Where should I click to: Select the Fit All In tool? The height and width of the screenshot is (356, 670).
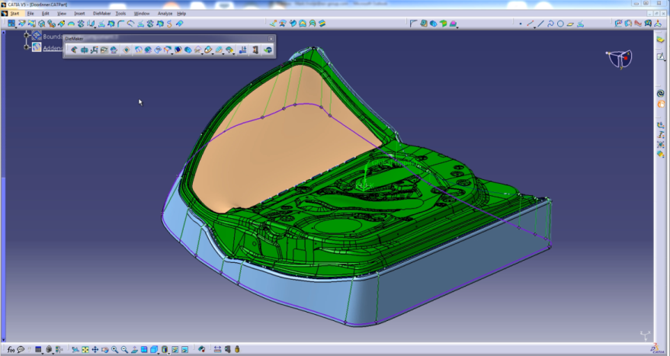(x=85, y=349)
